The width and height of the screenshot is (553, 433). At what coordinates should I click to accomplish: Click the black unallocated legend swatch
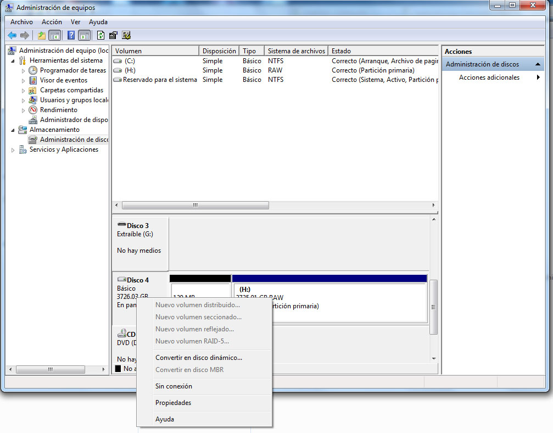point(118,368)
